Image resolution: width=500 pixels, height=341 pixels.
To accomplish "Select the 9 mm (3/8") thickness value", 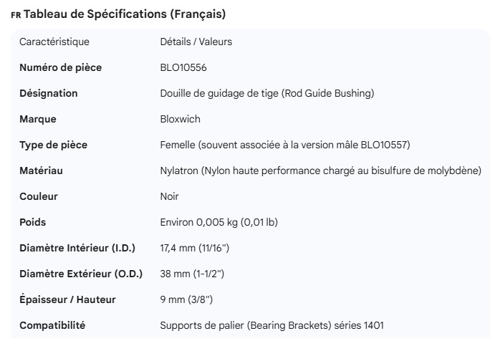I will click(x=186, y=299).
